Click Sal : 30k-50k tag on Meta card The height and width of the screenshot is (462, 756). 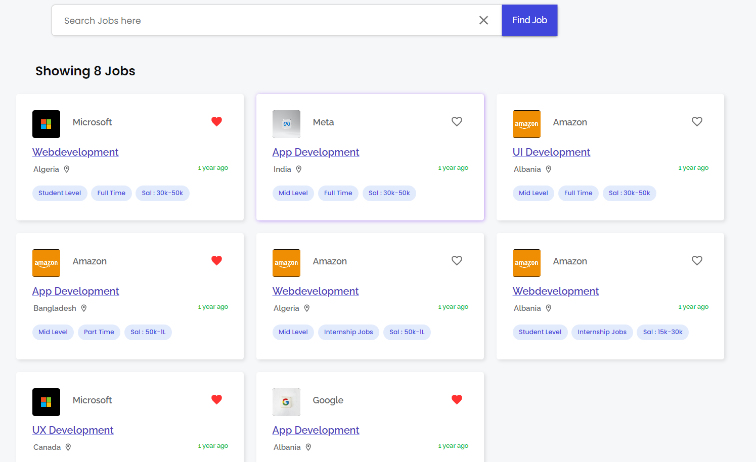click(x=389, y=193)
